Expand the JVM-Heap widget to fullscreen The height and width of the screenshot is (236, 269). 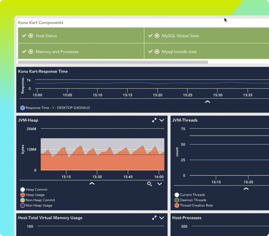pyautogui.click(x=154, y=120)
